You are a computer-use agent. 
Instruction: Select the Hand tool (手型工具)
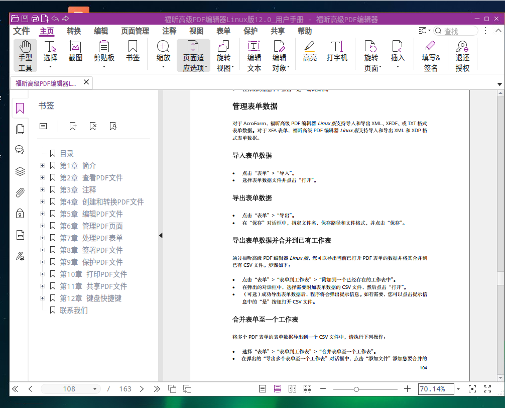(25, 55)
